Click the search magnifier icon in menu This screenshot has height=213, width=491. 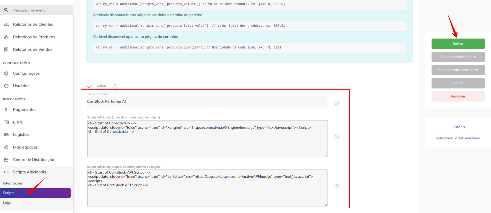[6, 10]
